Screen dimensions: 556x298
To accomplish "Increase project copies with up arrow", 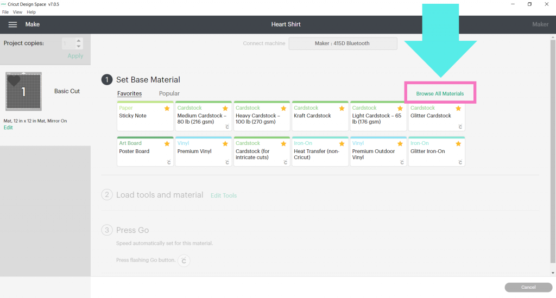I will pos(79,40).
